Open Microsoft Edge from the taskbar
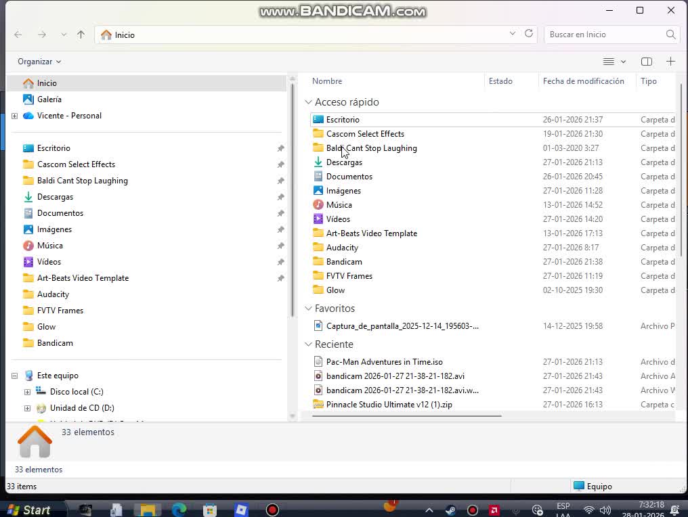The image size is (688, 517). point(179,510)
